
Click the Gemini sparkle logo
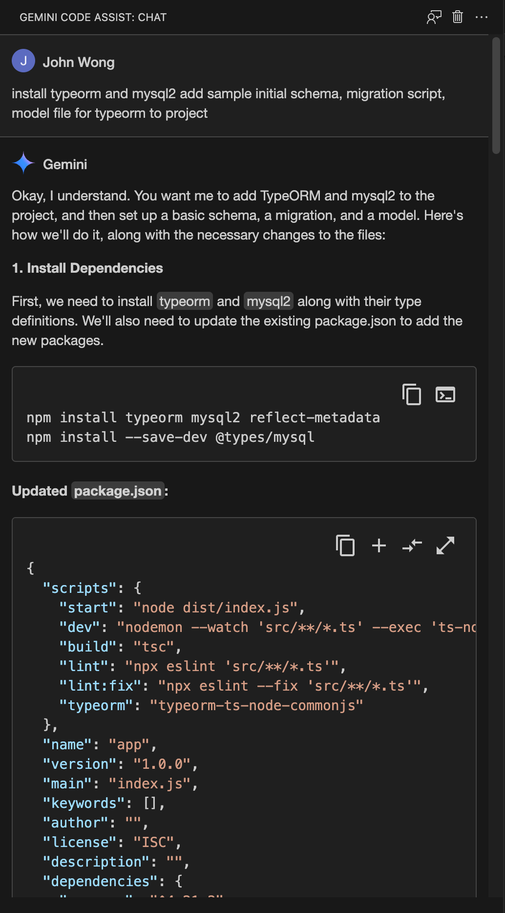(x=23, y=163)
